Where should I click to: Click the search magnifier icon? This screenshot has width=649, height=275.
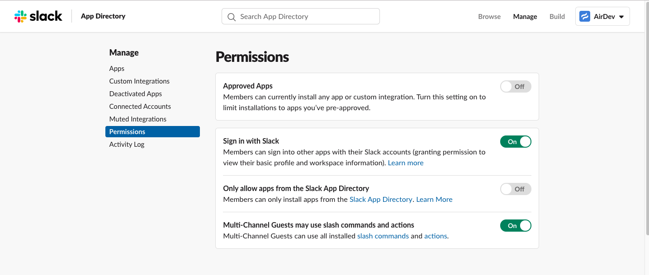coord(232,17)
